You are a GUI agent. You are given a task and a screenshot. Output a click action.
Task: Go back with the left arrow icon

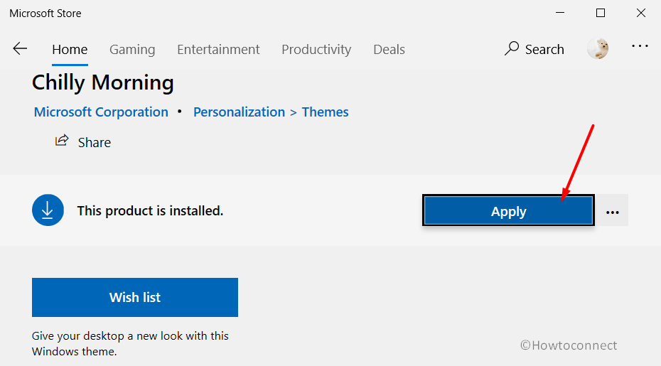pyautogui.click(x=20, y=49)
